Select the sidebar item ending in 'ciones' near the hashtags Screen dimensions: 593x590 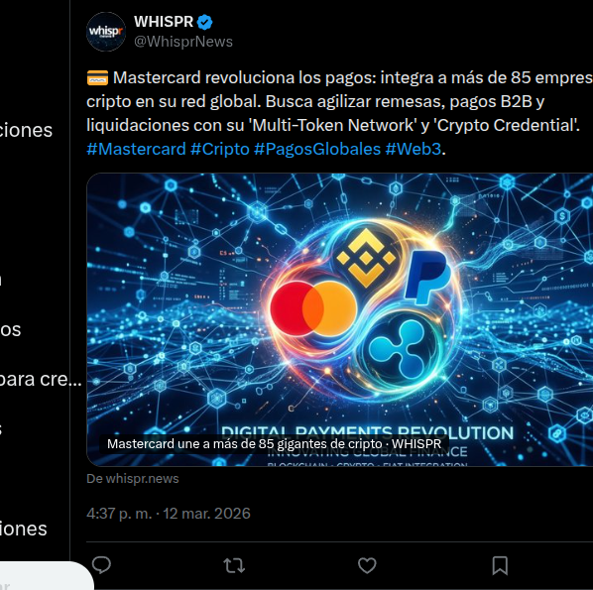point(26,130)
